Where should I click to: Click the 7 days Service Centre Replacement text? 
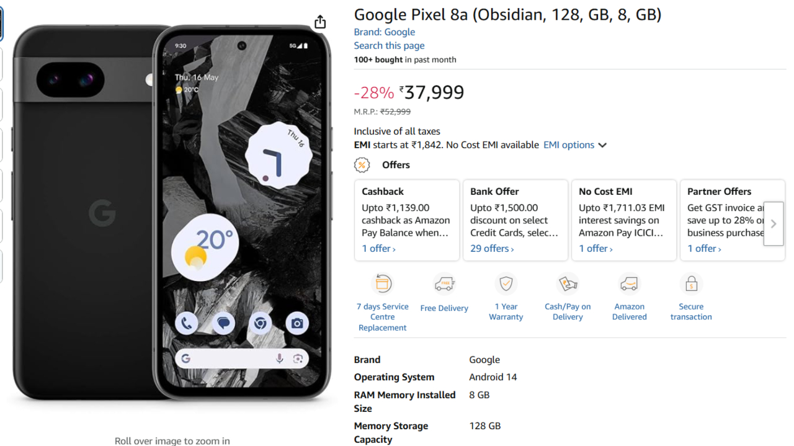point(382,317)
